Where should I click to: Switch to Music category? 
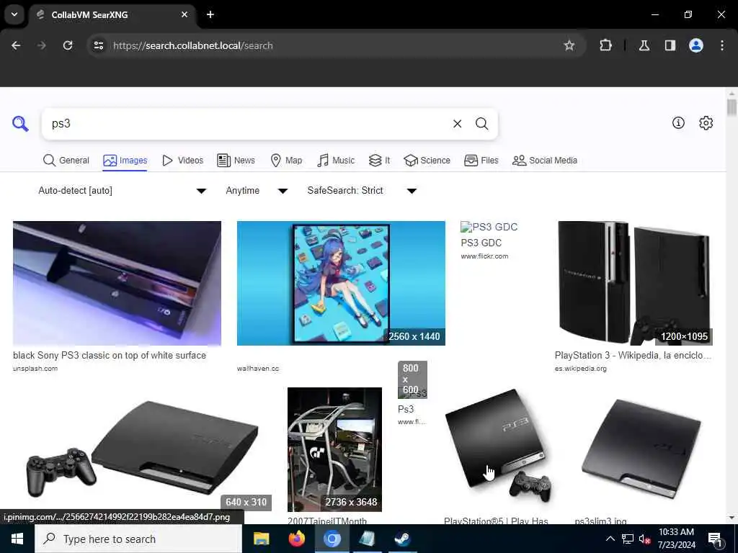click(336, 161)
